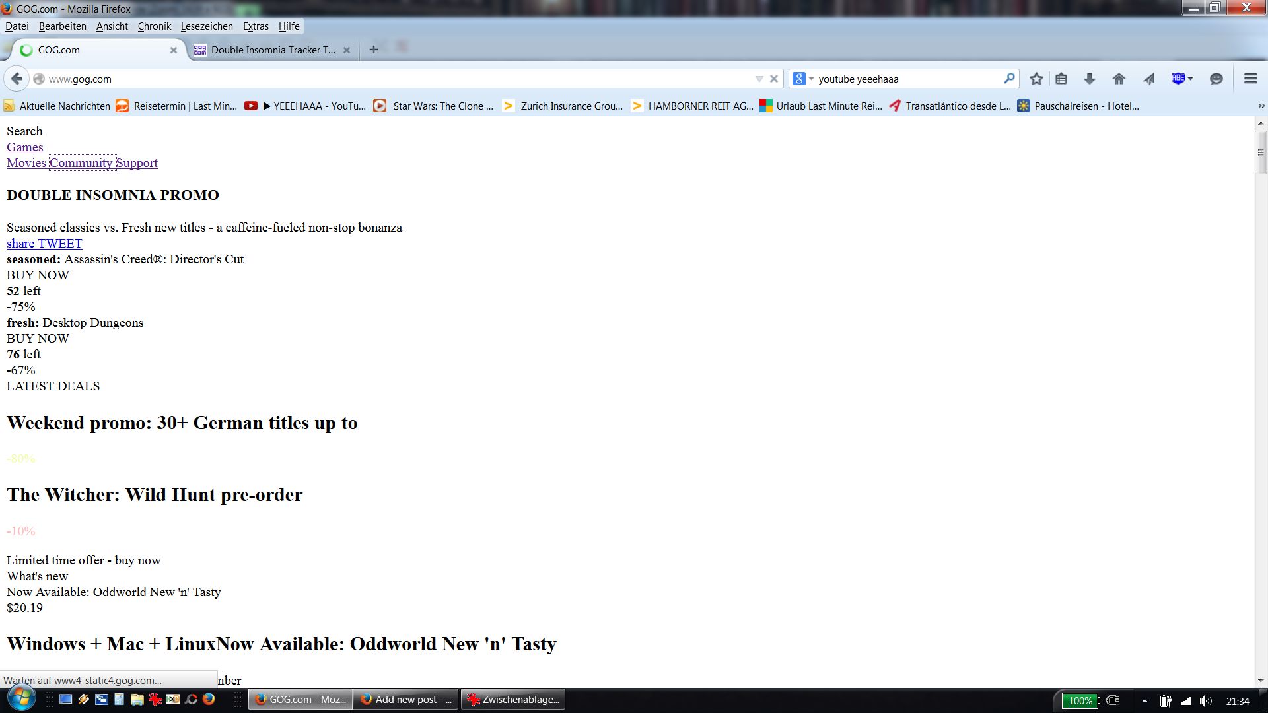The height and width of the screenshot is (713, 1268).
Task: Open Winamp lightning quick launch icon
Action: (83, 700)
